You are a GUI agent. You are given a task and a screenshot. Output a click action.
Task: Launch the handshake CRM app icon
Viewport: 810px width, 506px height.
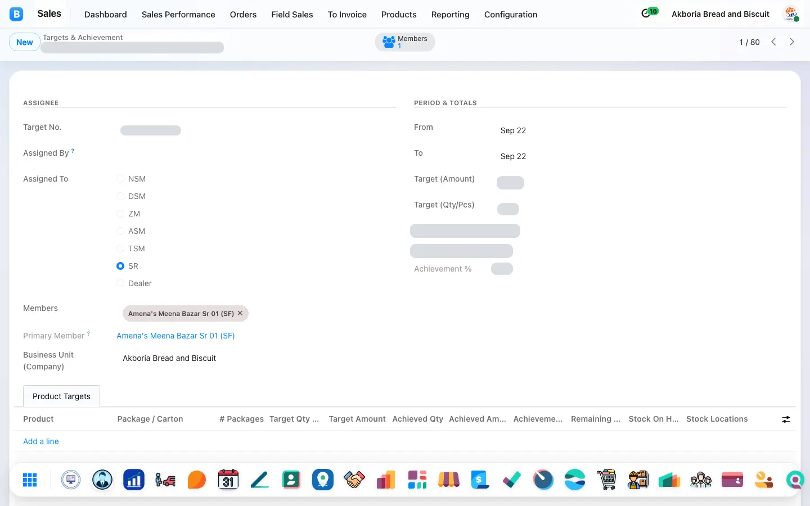point(354,480)
